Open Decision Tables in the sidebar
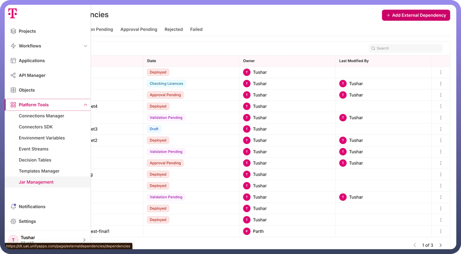The height and width of the screenshot is (254, 461). 35,160
